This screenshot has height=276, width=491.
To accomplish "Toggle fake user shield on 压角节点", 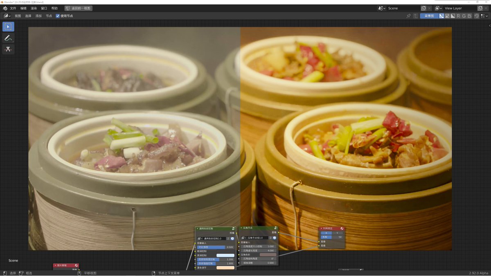I will pos(275,238).
